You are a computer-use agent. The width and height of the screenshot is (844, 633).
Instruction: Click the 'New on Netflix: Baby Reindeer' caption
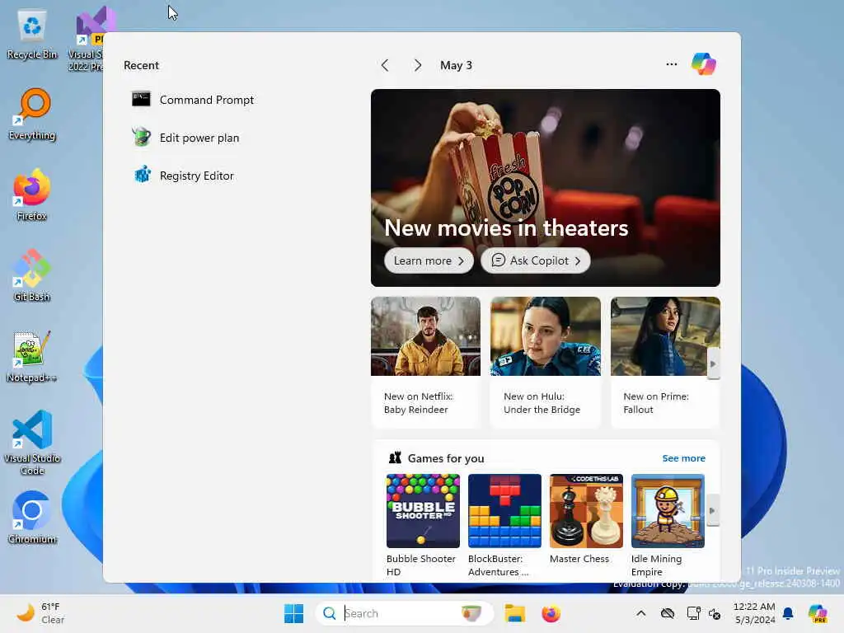click(418, 402)
